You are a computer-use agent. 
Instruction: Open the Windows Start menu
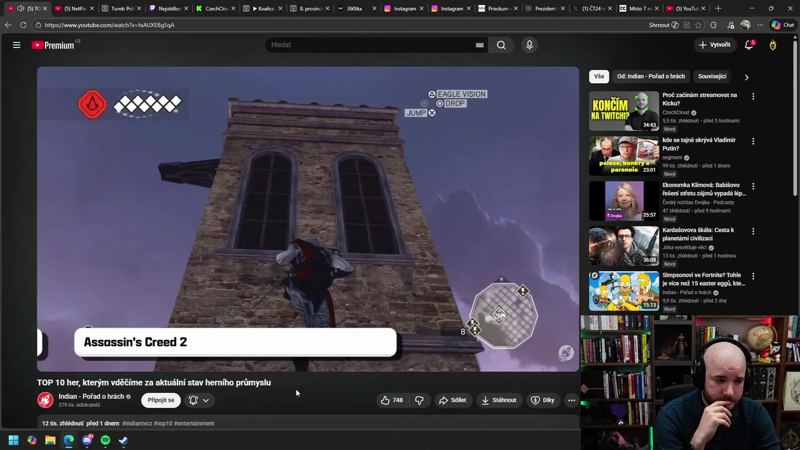pos(13,440)
